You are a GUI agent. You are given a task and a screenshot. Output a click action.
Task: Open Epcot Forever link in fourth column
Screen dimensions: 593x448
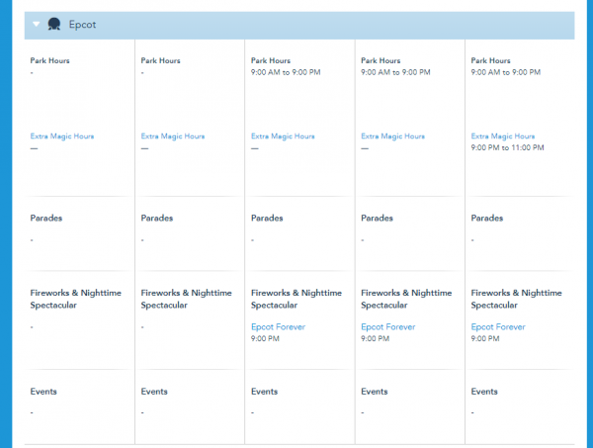click(x=388, y=327)
